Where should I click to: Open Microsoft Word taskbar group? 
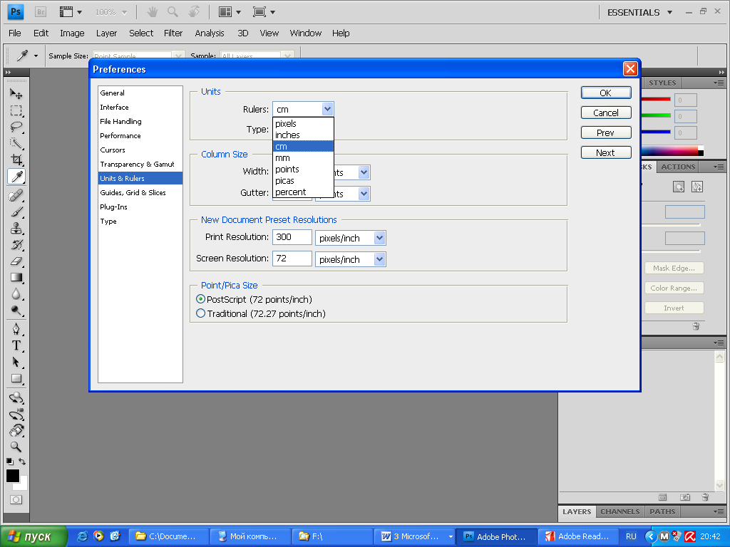point(416,537)
